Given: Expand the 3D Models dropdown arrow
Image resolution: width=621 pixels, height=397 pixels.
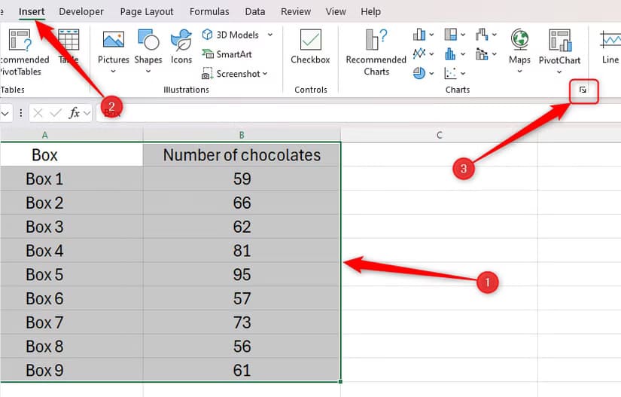Looking at the screenshot, I should (270, 35).
